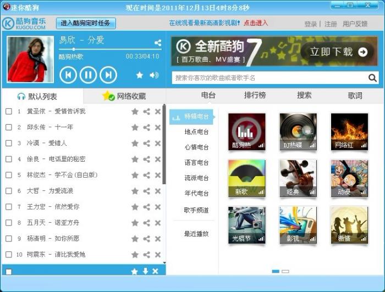
Task: Pause the current song
Action: [88, 75]
